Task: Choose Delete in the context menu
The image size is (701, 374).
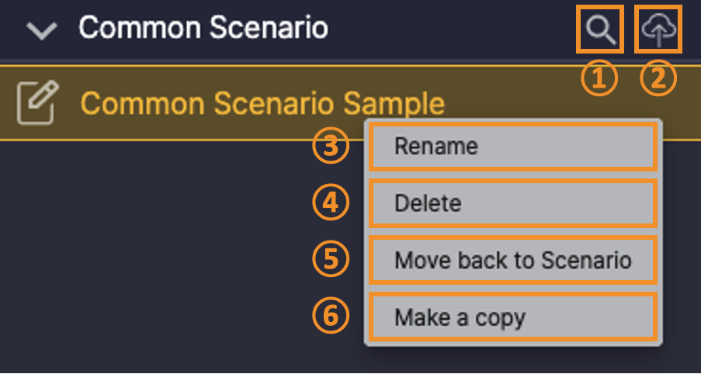Action: coord(513,203)
